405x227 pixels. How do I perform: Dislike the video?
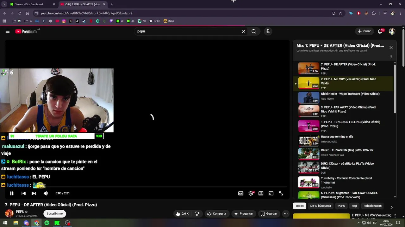click(197, 214)
